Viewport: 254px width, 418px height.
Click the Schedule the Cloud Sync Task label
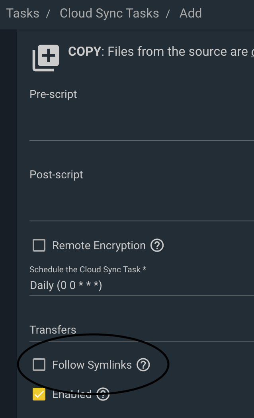pos(88,270)
